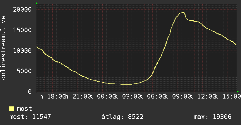The width and height of the screenshot is (241, 125).
Task: Click the '21:00' x-axis time label
Action: point(81,97)
